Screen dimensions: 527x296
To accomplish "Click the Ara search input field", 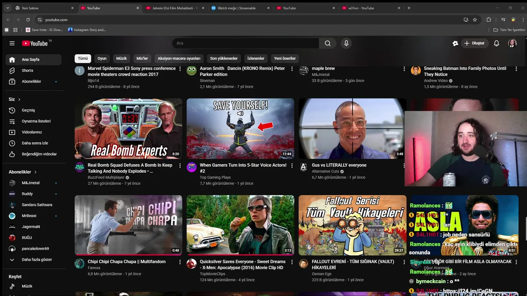I will (245, 43).
